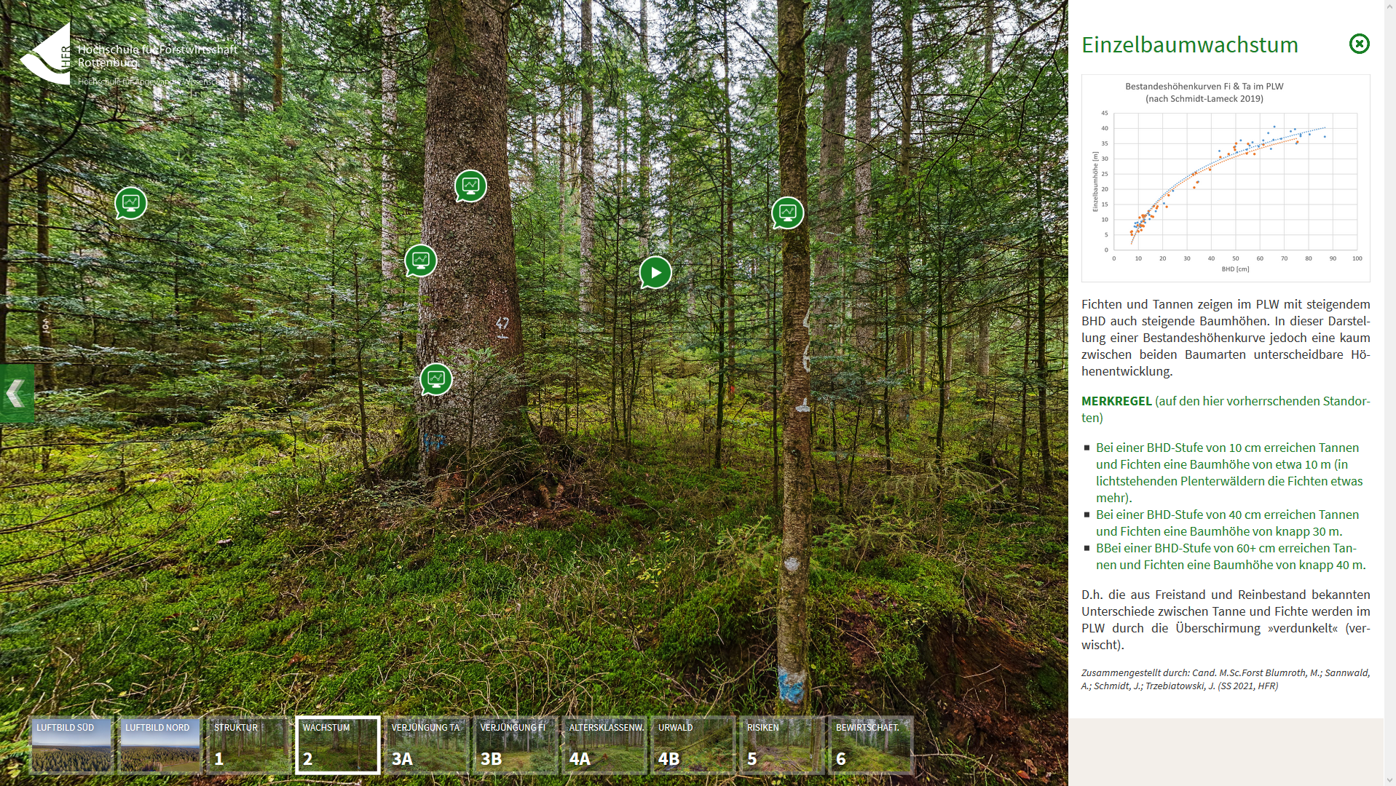Switch to Struktur scene 1
The width and height of the screenshot is (1396, 786).
[249, 745]
